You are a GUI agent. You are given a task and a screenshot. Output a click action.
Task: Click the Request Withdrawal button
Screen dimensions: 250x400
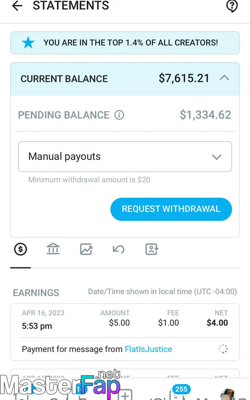[x=171, y=209]
